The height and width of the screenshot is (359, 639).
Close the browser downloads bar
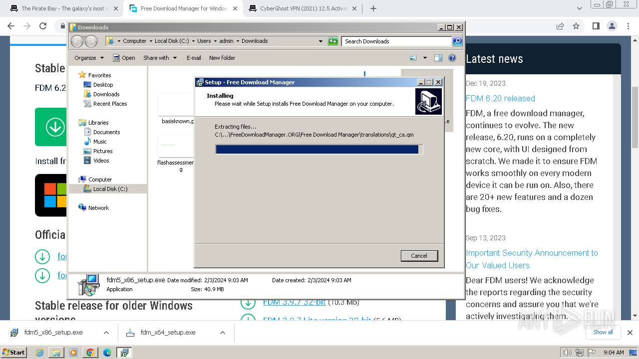click(x=630, y=333)
